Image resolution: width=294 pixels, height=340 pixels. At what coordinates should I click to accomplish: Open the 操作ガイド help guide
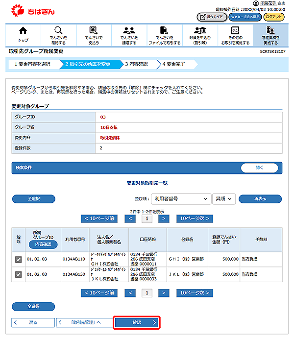(x=212, y=17)
